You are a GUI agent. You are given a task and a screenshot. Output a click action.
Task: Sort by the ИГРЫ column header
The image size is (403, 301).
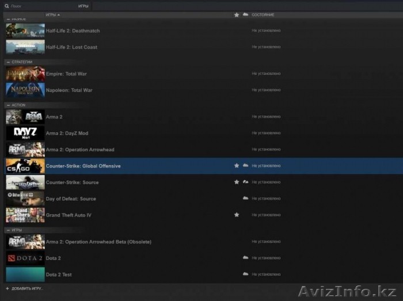53,15
